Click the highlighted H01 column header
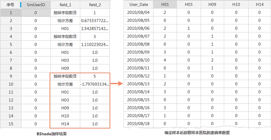This screenshot has width=271, height=140. click(x=165, y=4)
